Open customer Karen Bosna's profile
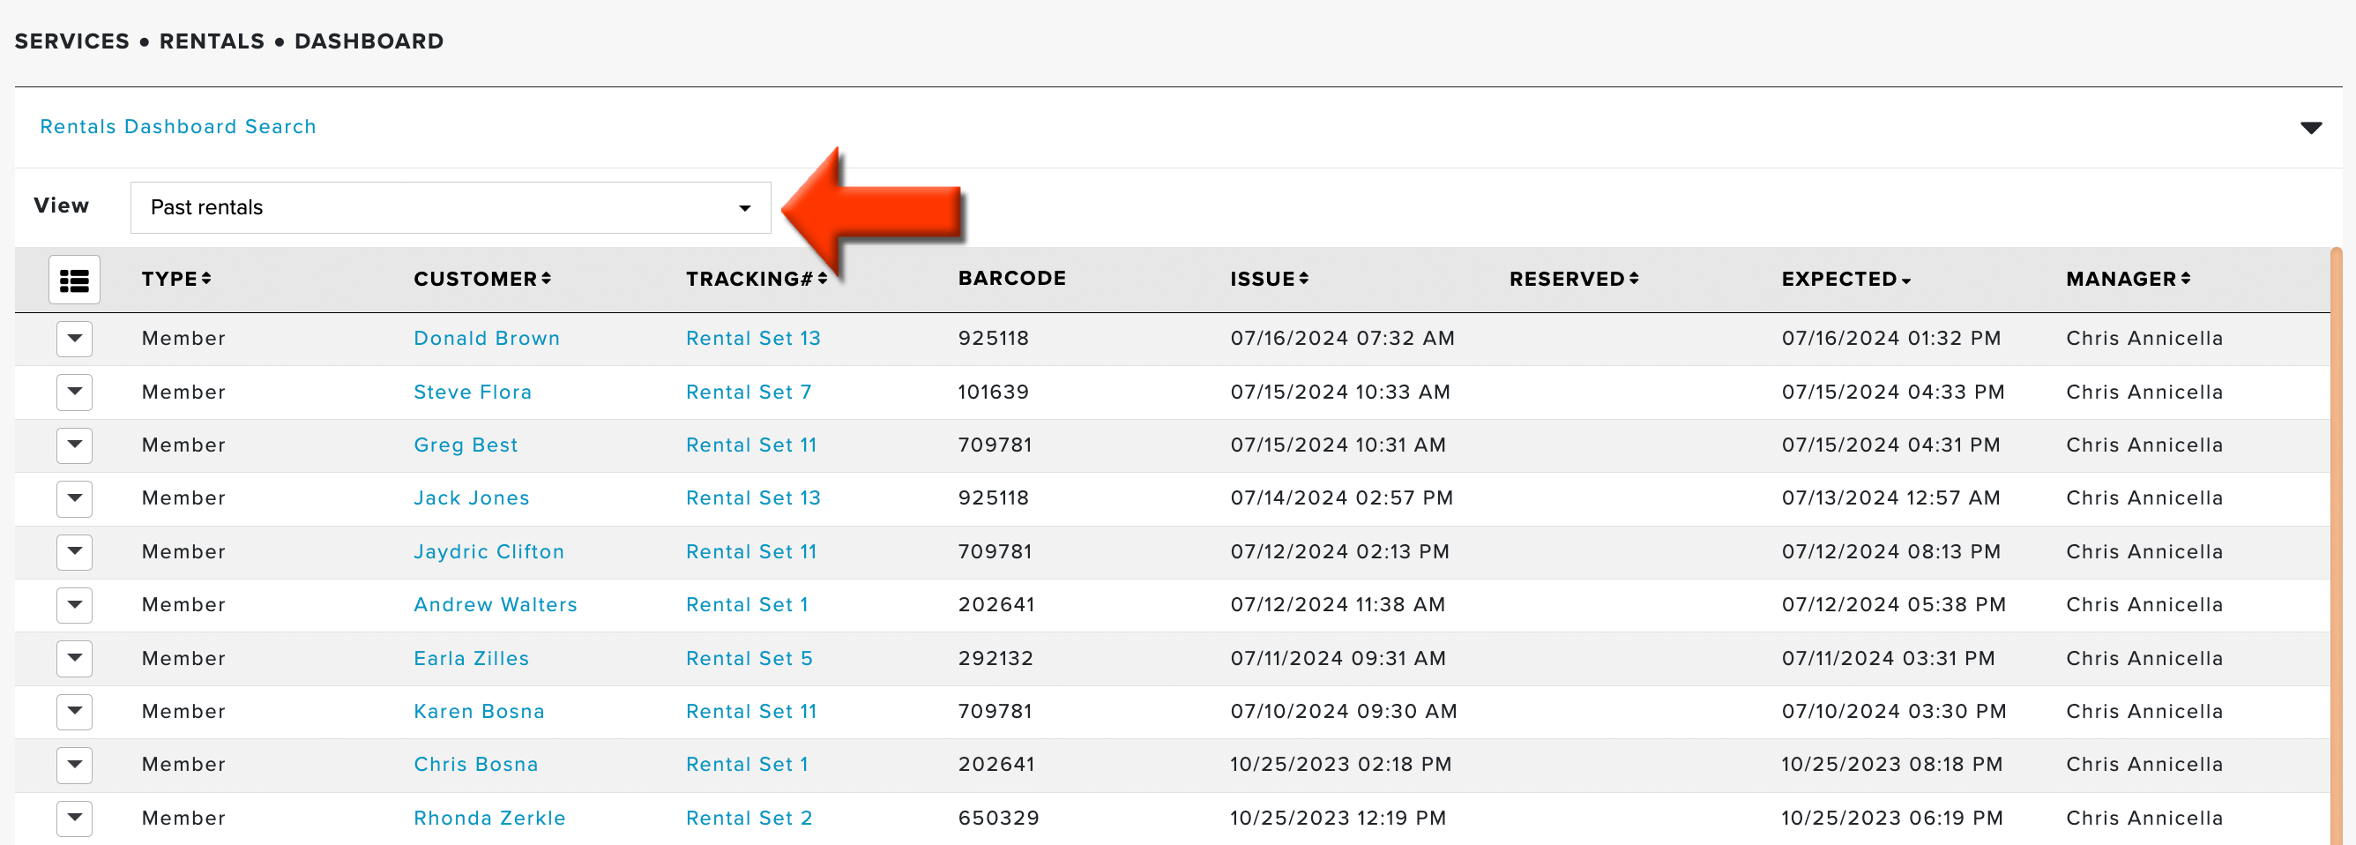This screenshot has width=2356, height=845. 478,712
